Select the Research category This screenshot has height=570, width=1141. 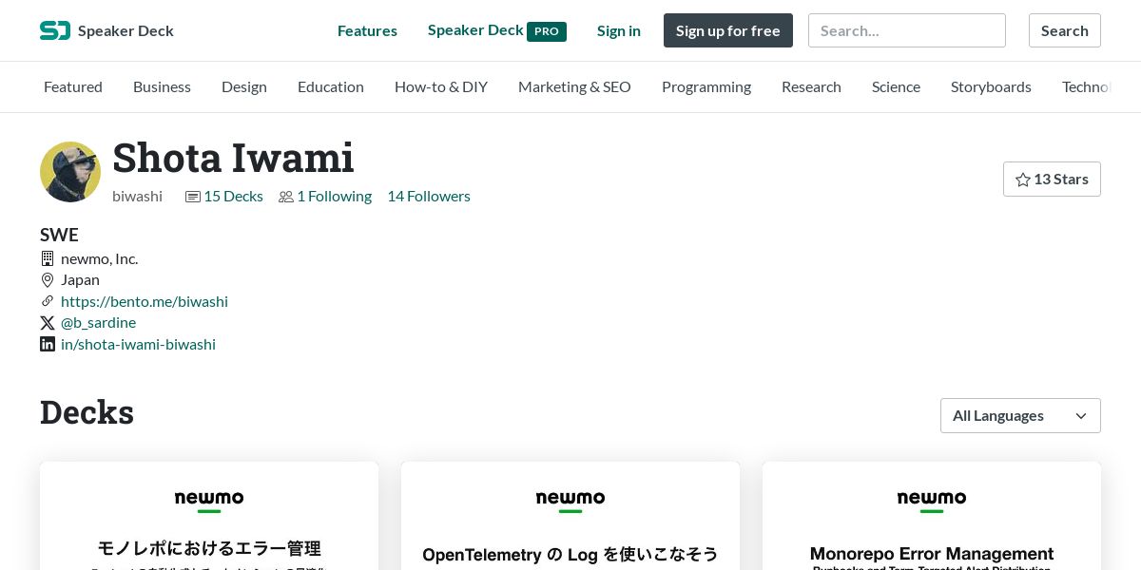(x=811, y=86)
